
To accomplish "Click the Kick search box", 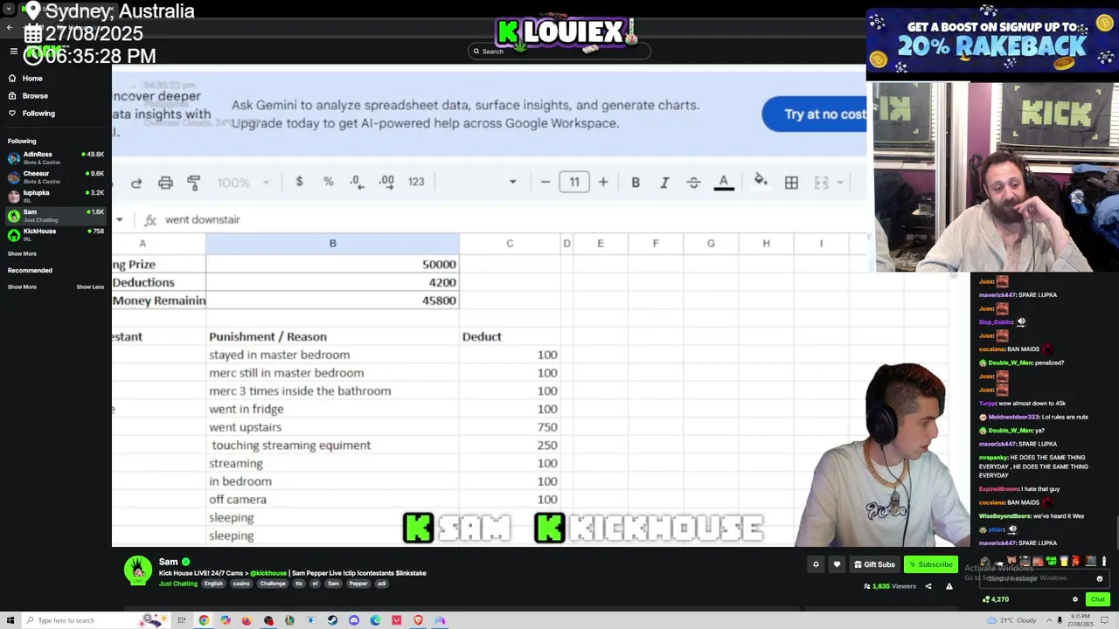I will coord(559,52).
